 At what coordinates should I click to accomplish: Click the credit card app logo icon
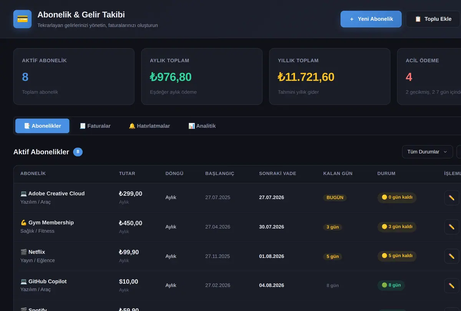(x=22, y=19)
